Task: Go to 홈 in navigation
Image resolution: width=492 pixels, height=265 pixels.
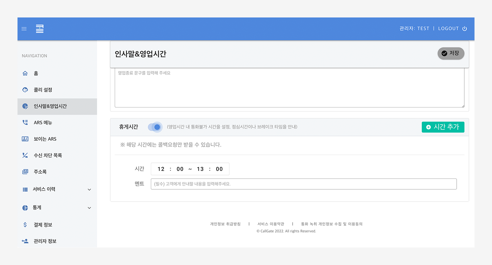Action: point(57,74)
